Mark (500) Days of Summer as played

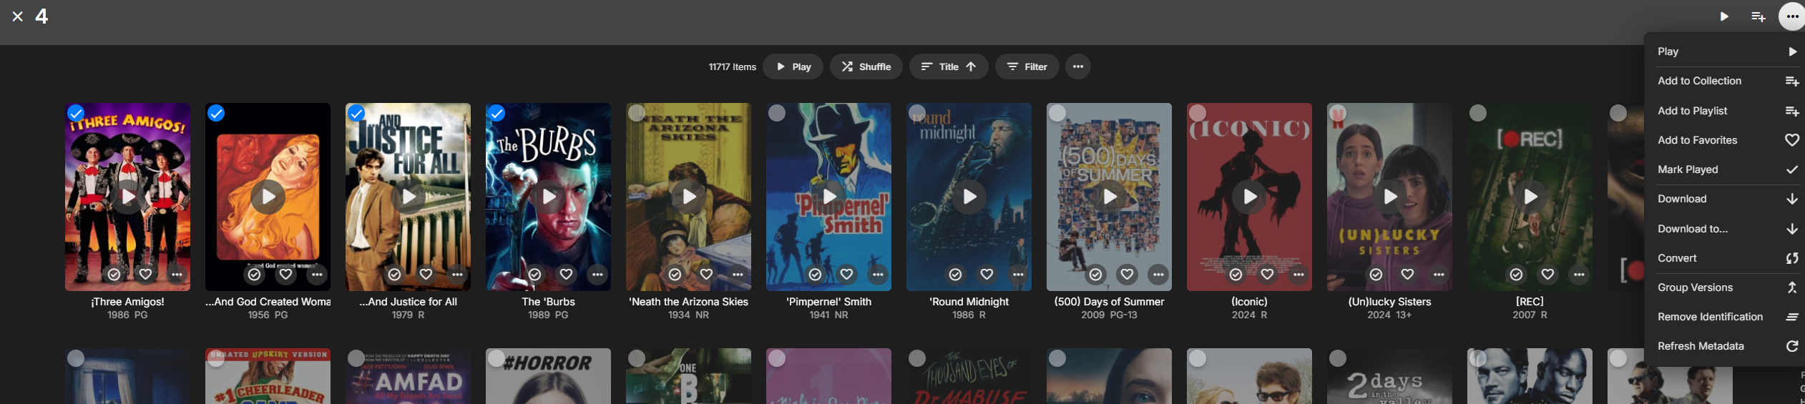[1095, 275]
